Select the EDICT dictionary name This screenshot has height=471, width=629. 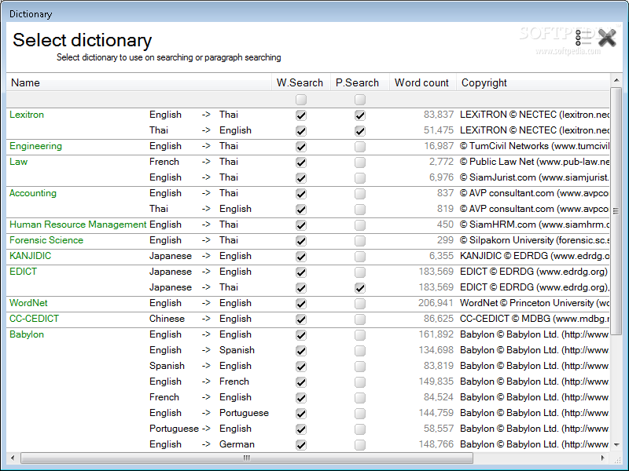click(x=23, y=272)
